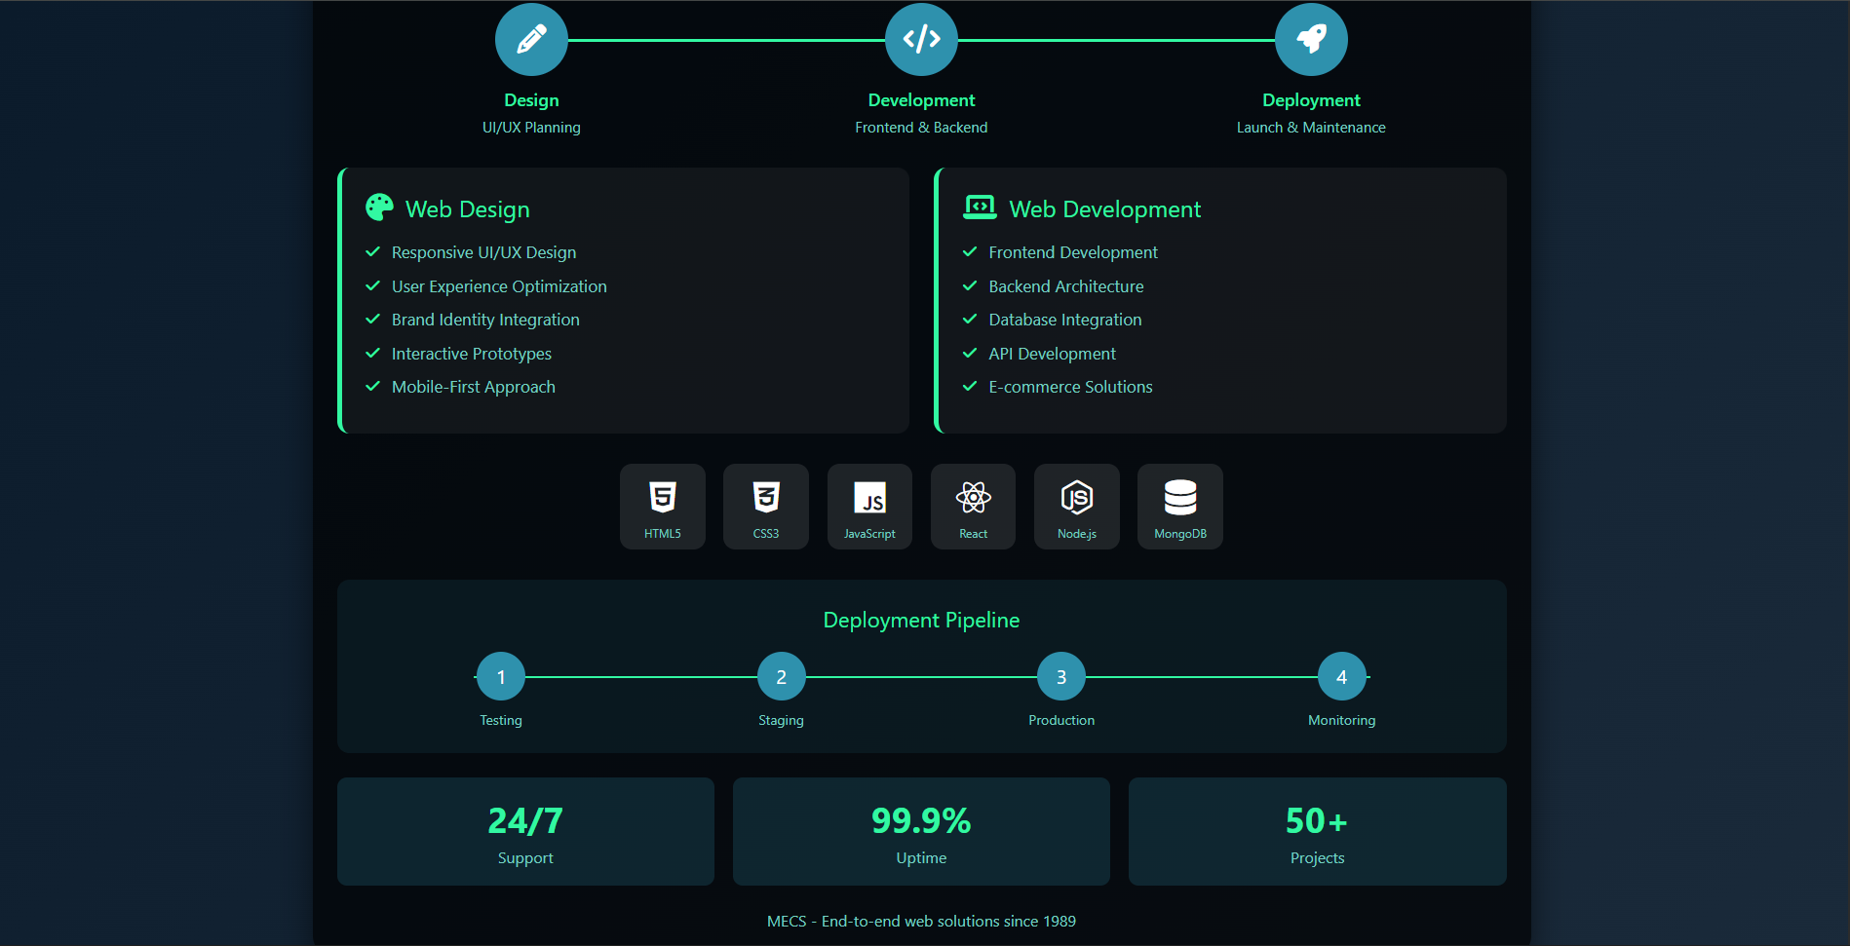Click the checkmark beside Responsive UI/UX Design
The width and height of the screenshot is (1850, 946).
point(372,251)
